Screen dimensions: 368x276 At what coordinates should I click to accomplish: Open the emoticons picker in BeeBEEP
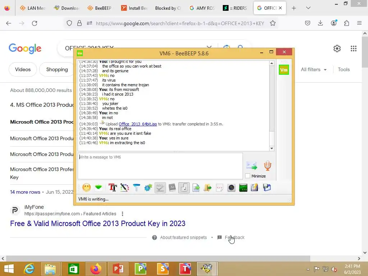(x=86, y=188)
